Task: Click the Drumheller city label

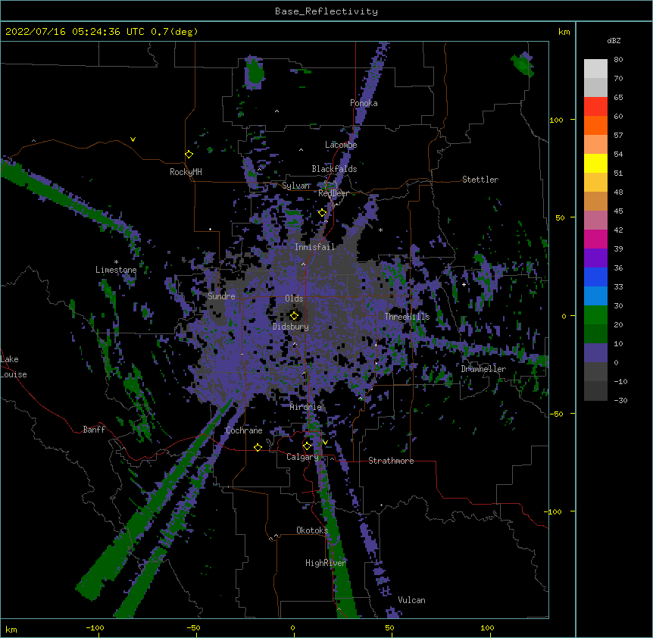Action: click(x=483, y=369)
